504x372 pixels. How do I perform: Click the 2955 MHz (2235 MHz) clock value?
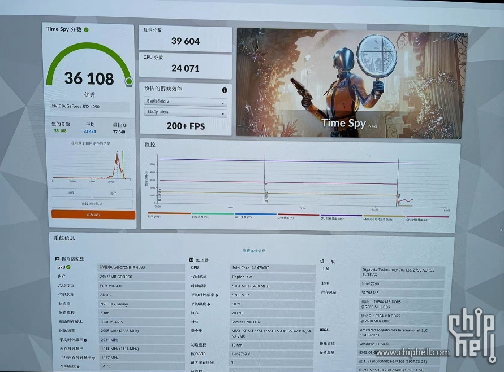pyautogui.click(x=141, y=331)
